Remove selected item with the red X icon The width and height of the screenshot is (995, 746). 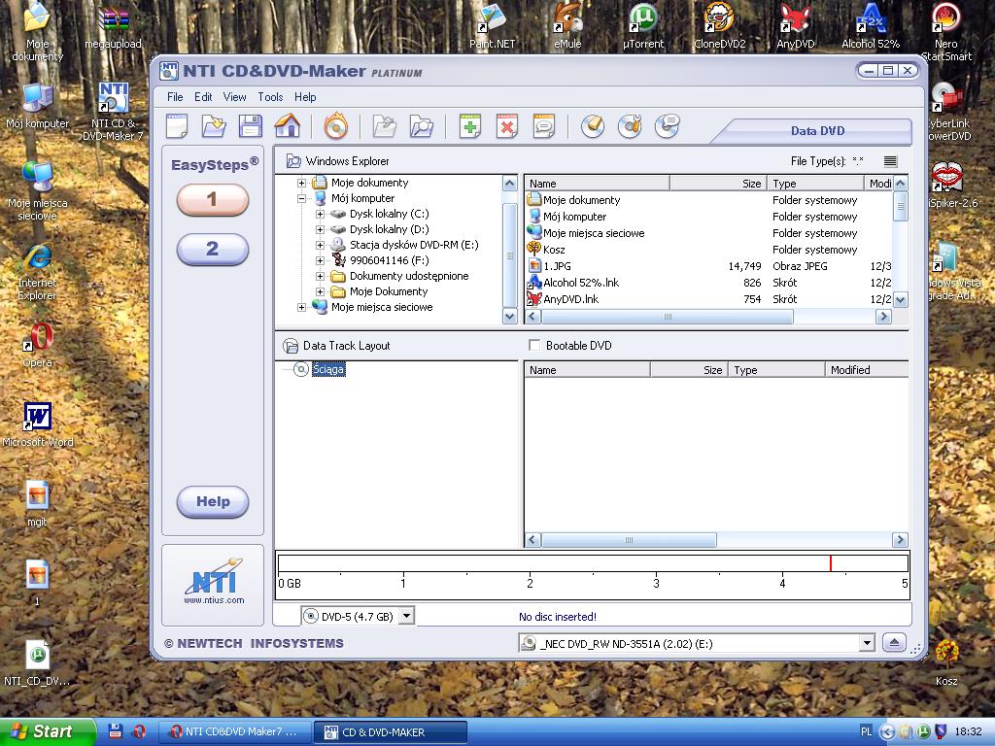point(507,126)
